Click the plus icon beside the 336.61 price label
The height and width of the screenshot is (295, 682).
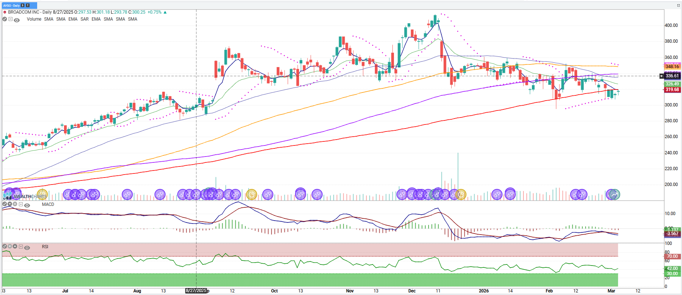(662, 76)
